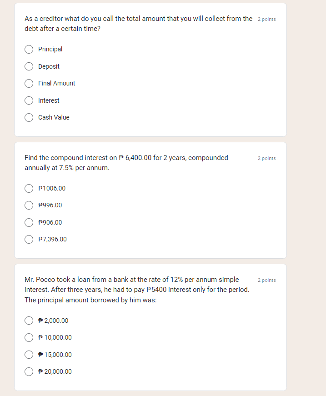Choose ₱1006.00 for the compound interest question

click(29, 188)
